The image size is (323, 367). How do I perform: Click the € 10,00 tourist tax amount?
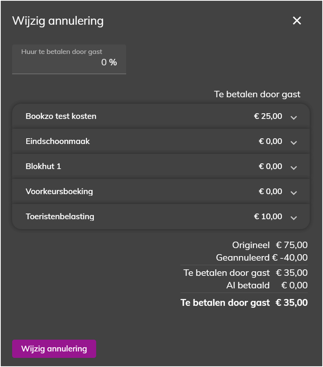click(x=268, y=217)
